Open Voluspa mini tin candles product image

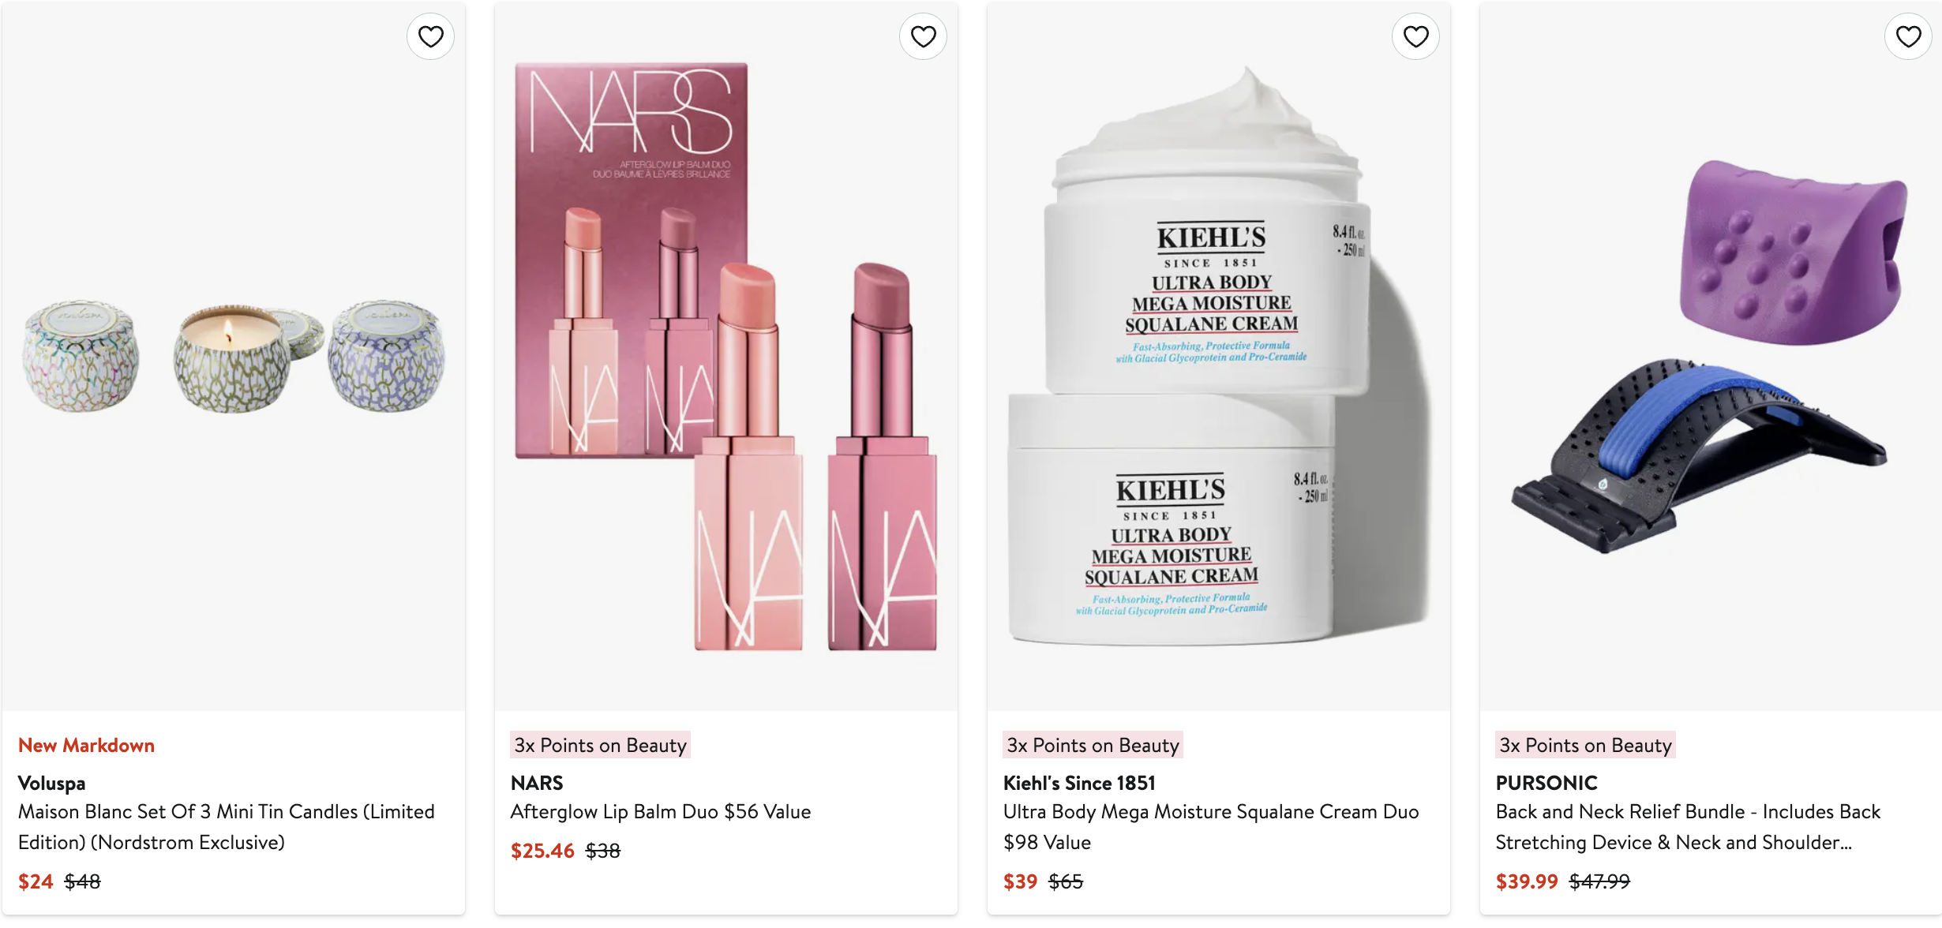234,357
